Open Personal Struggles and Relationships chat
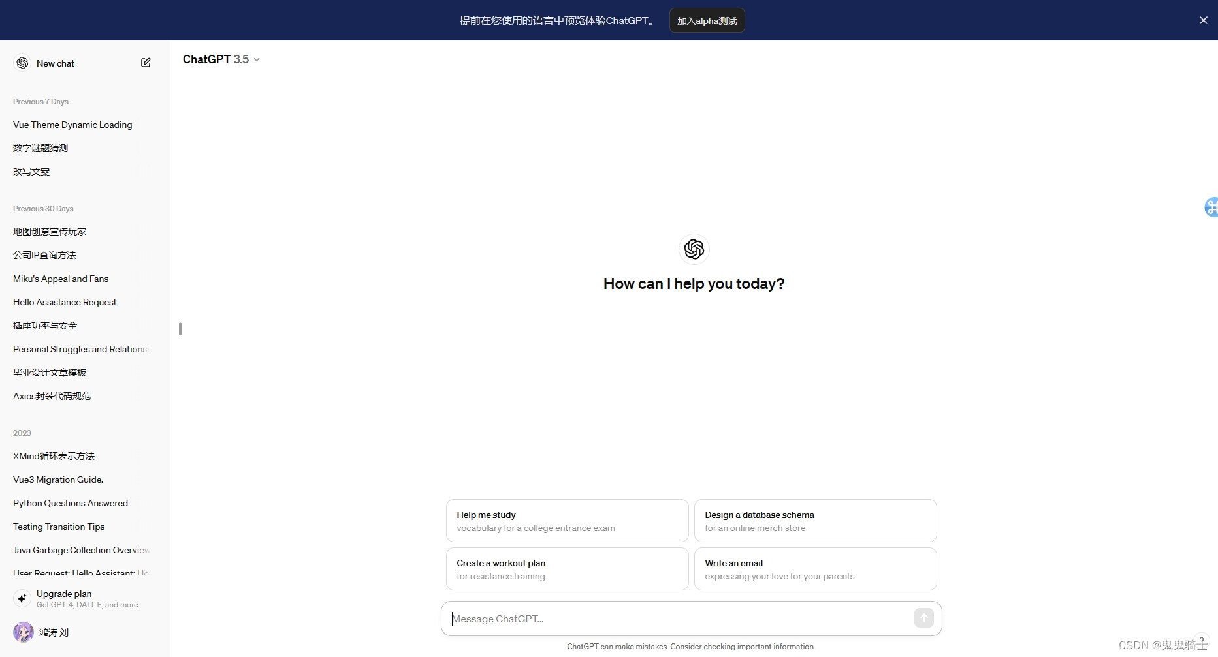Image resolution: width=1218 pixels, height=657 pixels. tap(82, 349)
